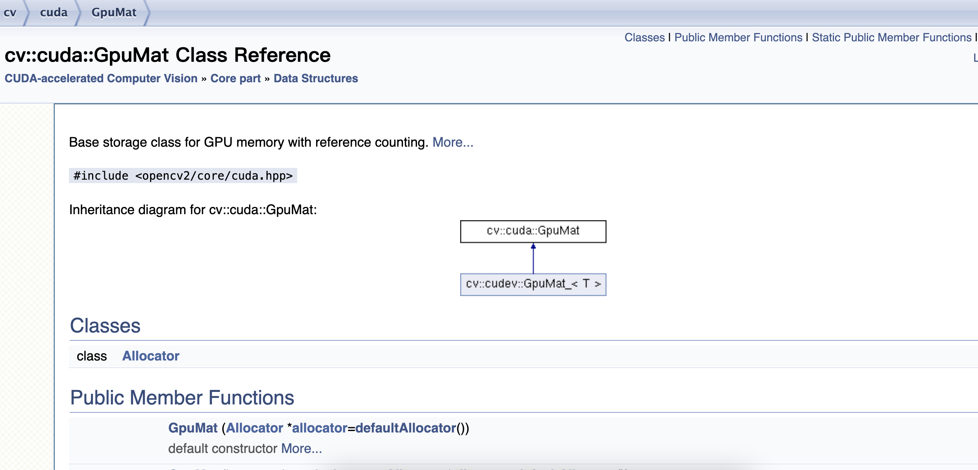Viewport: 978px width, 470px height.
Task: Open the cuda breadcrumb namespace
Action: (x=53, y=13)
